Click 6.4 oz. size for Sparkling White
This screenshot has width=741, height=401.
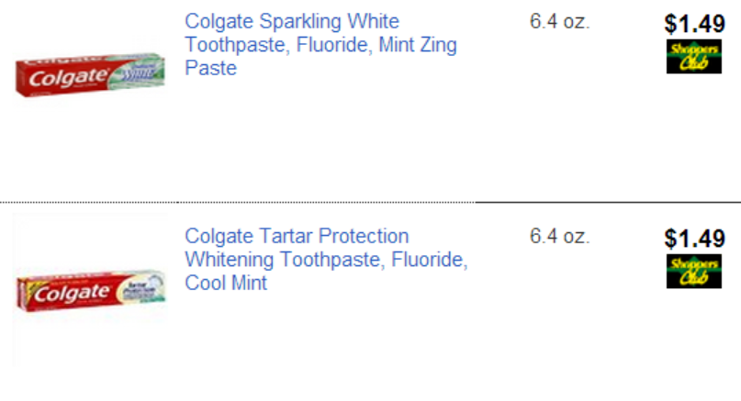point(559,22)
